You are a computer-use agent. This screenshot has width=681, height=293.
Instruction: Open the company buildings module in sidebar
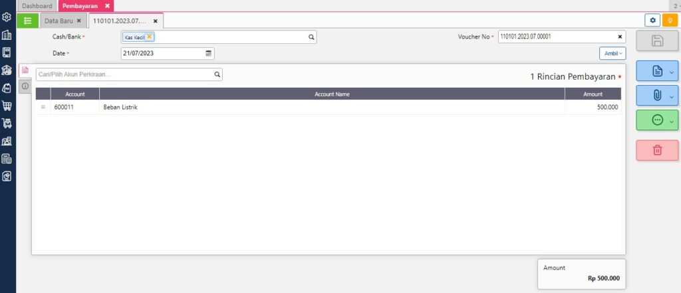pos(7,35)
